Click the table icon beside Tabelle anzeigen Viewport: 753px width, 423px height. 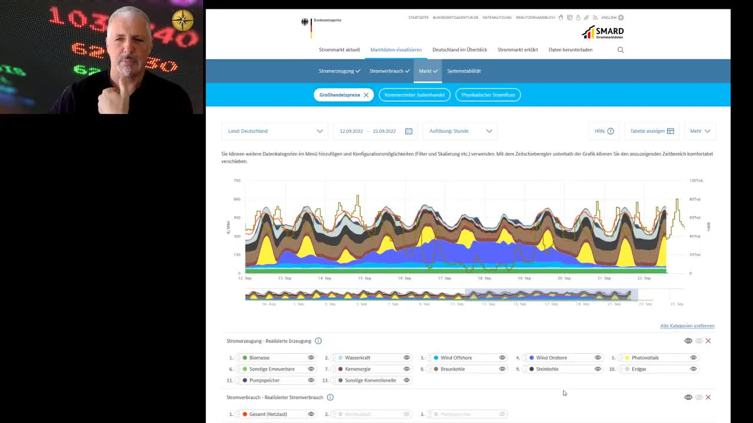tap(670, 131)
